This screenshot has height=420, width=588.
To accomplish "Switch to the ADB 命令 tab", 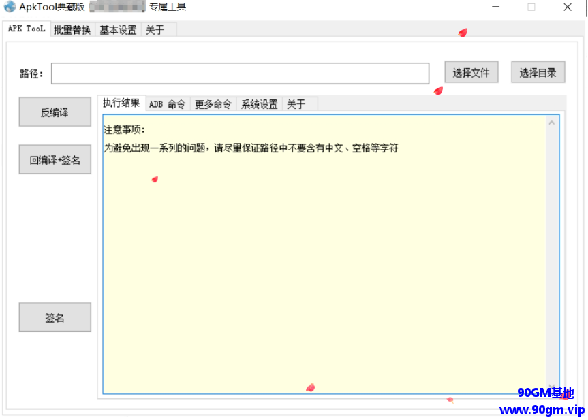I will [167, 104].
